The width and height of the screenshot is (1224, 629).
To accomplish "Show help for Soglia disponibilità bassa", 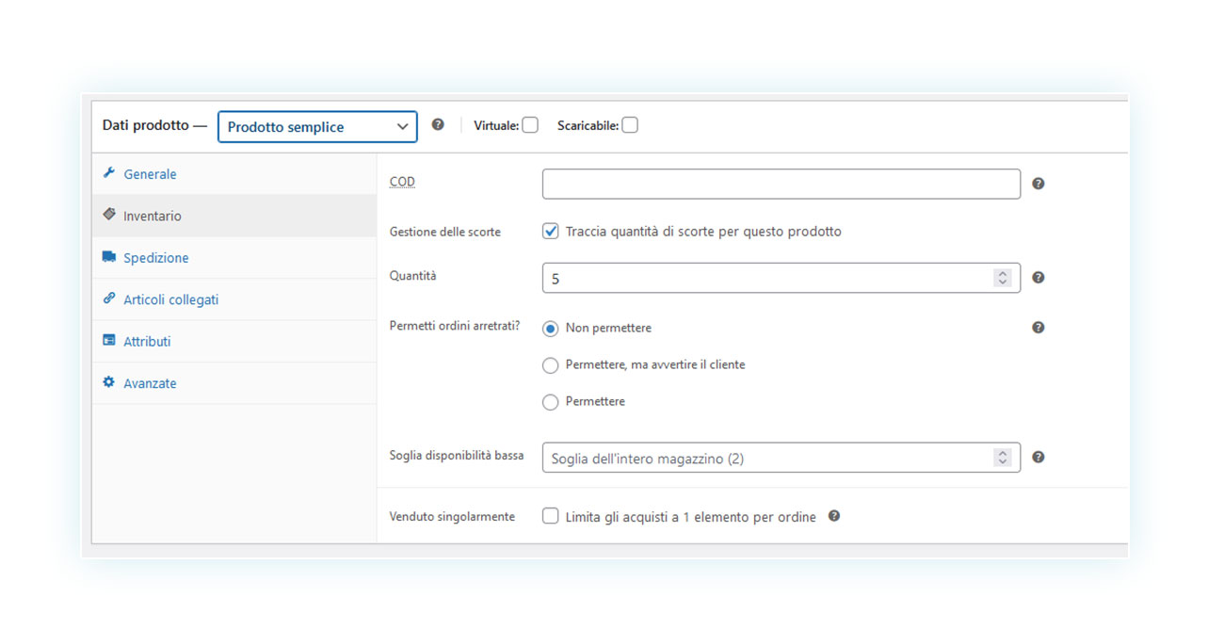I will click(1039, 457).
